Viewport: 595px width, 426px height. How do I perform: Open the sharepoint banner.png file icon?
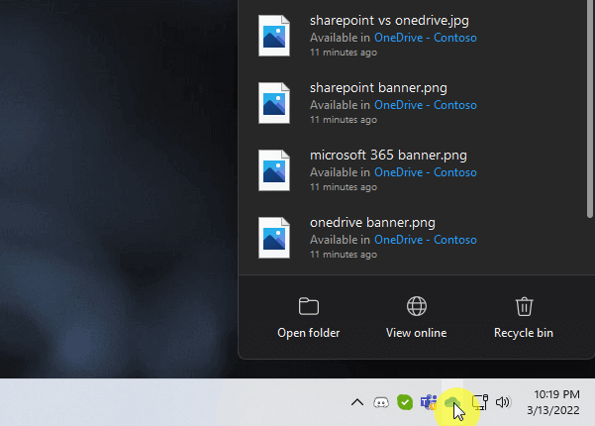274,103
